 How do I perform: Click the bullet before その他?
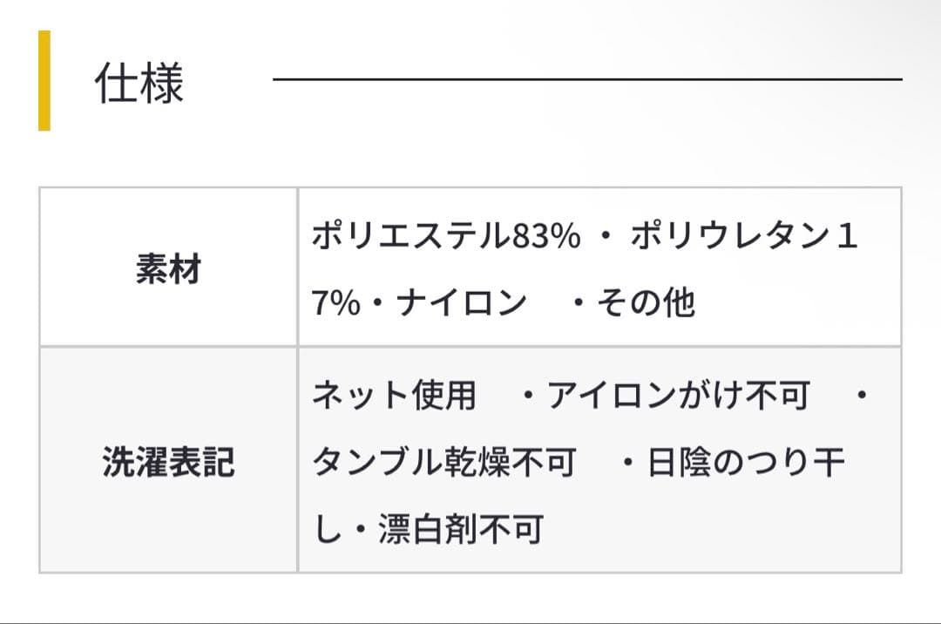point(578,303)
